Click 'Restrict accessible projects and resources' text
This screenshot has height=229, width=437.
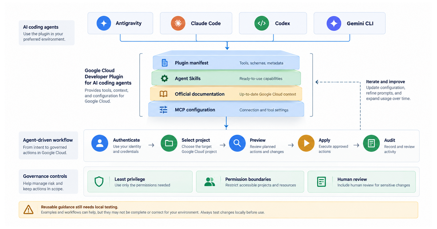pos(260,185)
